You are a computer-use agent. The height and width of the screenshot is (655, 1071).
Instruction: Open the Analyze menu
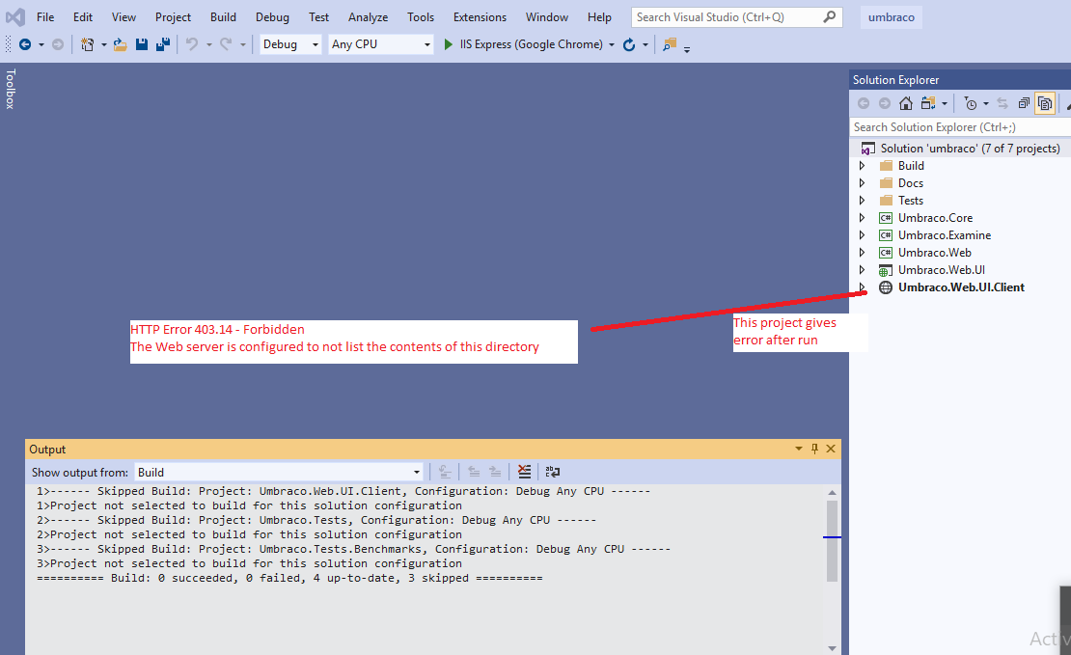pos(368,17)
